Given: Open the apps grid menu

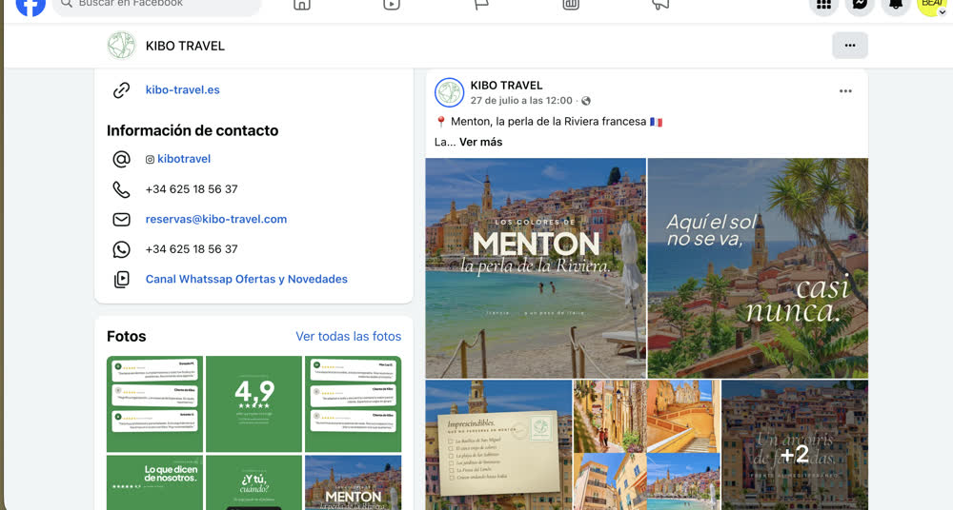Looking at the screenshot, I should click(x=823, y=5).
